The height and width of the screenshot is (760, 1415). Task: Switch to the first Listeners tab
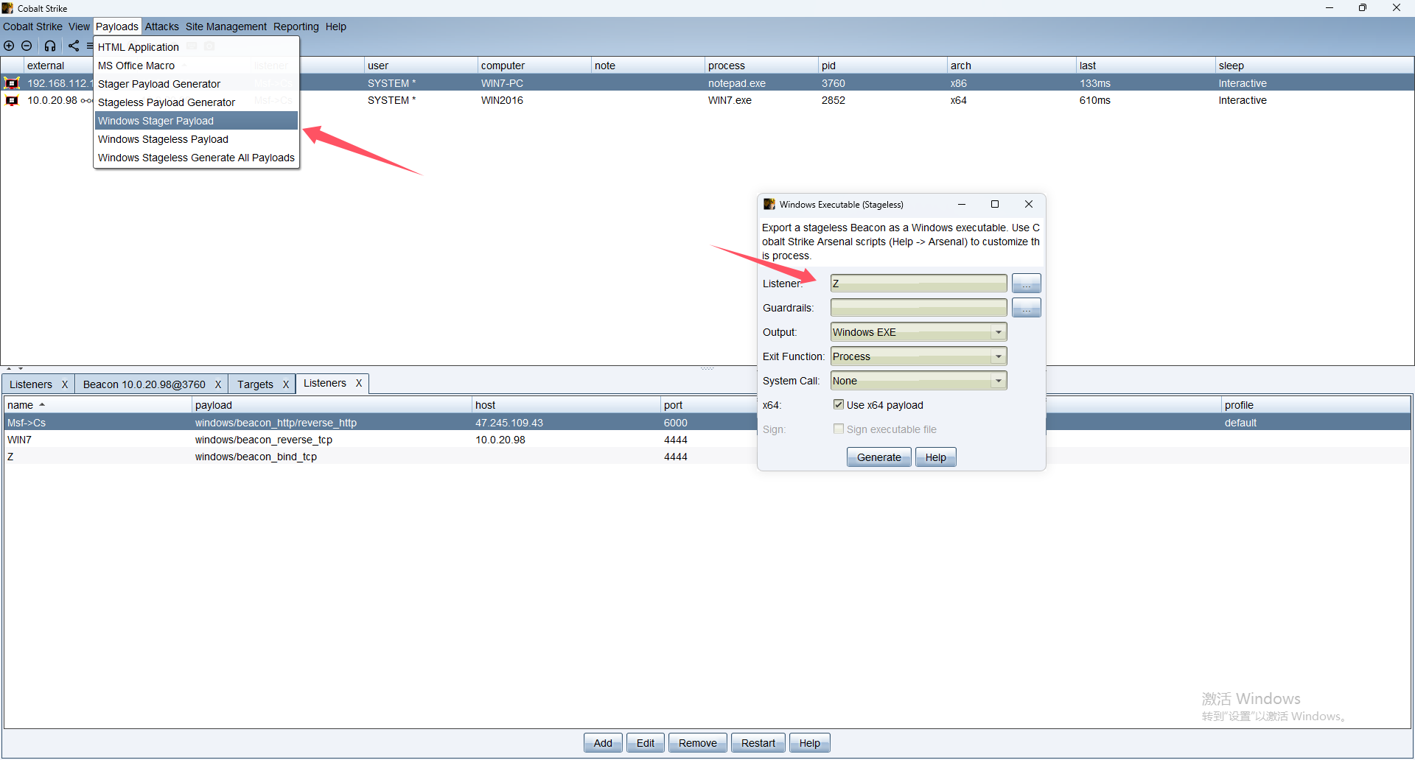tap(31, 384)
